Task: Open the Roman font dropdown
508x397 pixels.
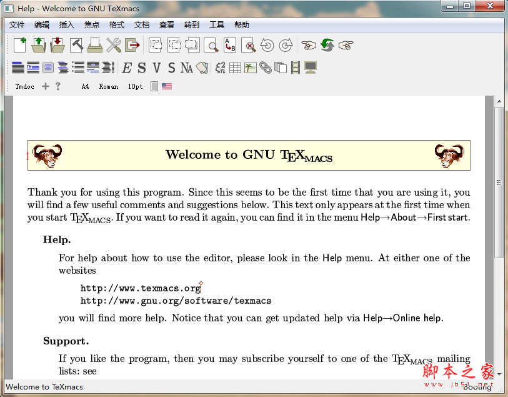Action: 109,86
